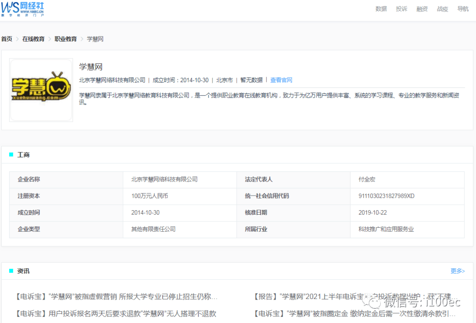Click the 查看官网 link

281,80
